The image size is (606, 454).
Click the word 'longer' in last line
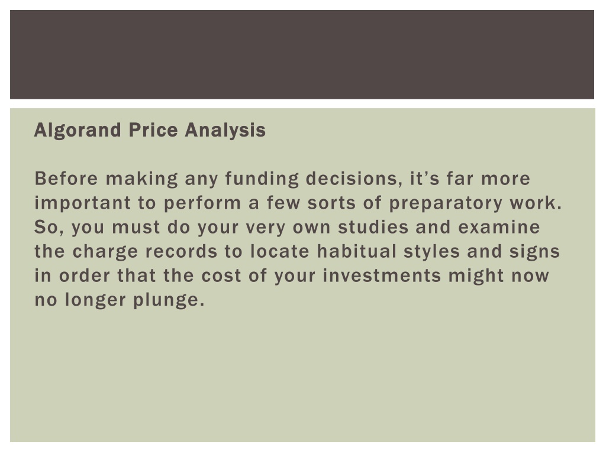point(95,300)
